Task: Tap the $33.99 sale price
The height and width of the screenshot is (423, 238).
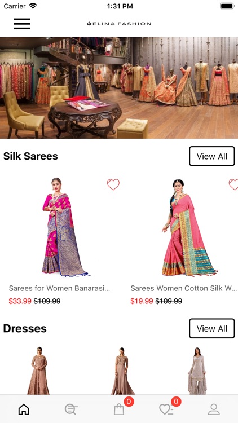Action: pyautogui.click(x=20, y=301)
